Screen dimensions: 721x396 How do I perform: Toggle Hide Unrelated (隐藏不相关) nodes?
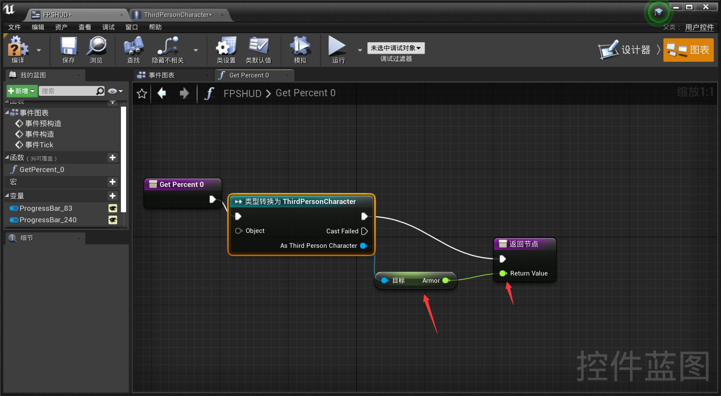click(x=168, y=47)
